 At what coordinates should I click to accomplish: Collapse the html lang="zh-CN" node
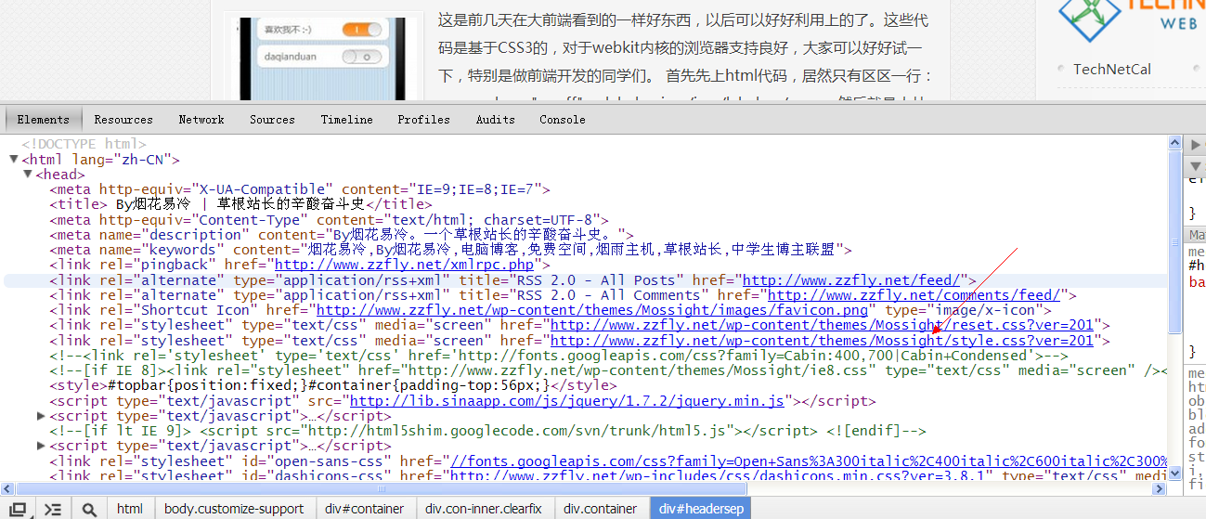[x=13, y=160]
